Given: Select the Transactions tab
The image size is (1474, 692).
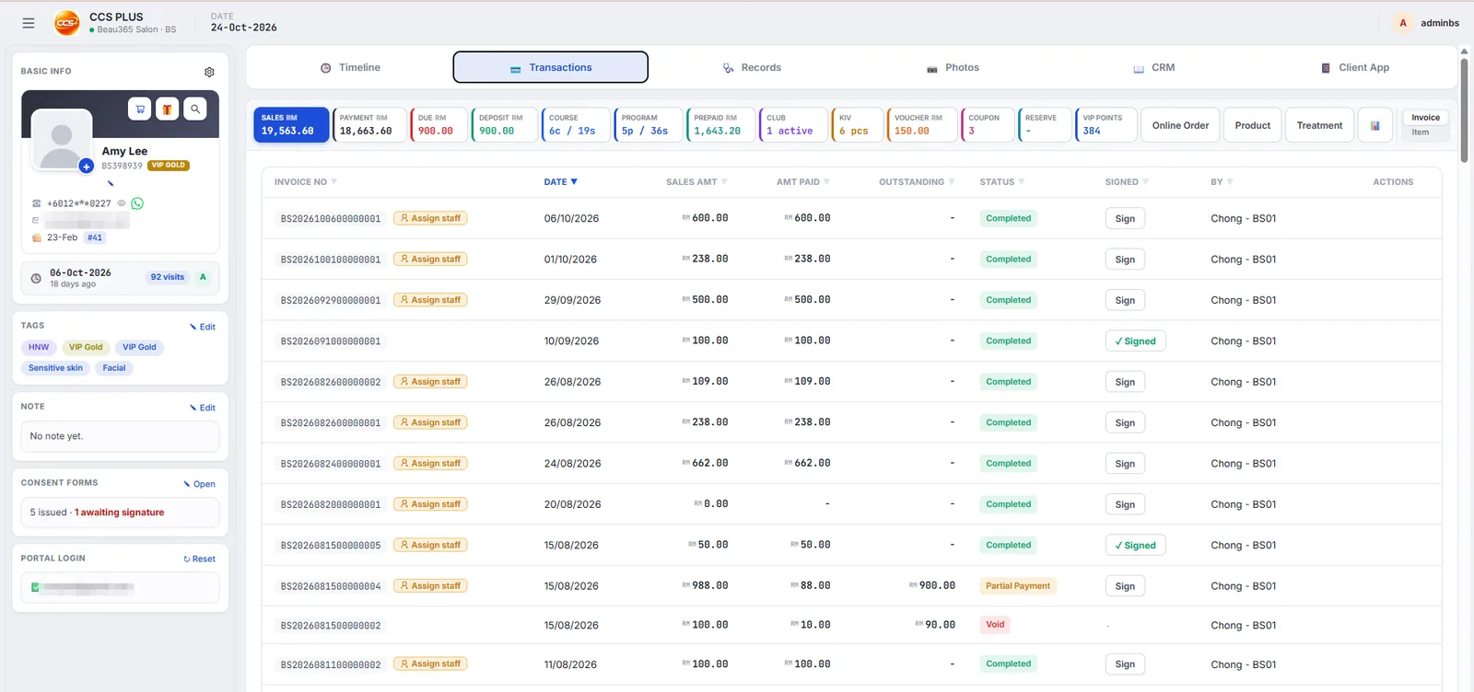Looking at the screenshot, I should (551, 67).
